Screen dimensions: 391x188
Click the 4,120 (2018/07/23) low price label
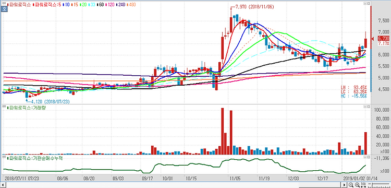[x=51, y=102]
